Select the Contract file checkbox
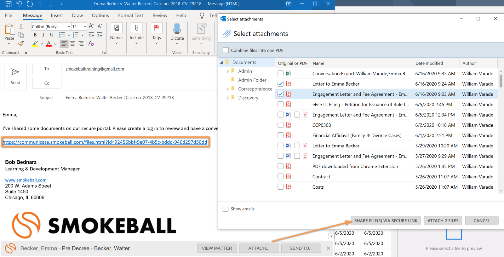The height and width of the screenshot is (257, 504). point(280,176)
